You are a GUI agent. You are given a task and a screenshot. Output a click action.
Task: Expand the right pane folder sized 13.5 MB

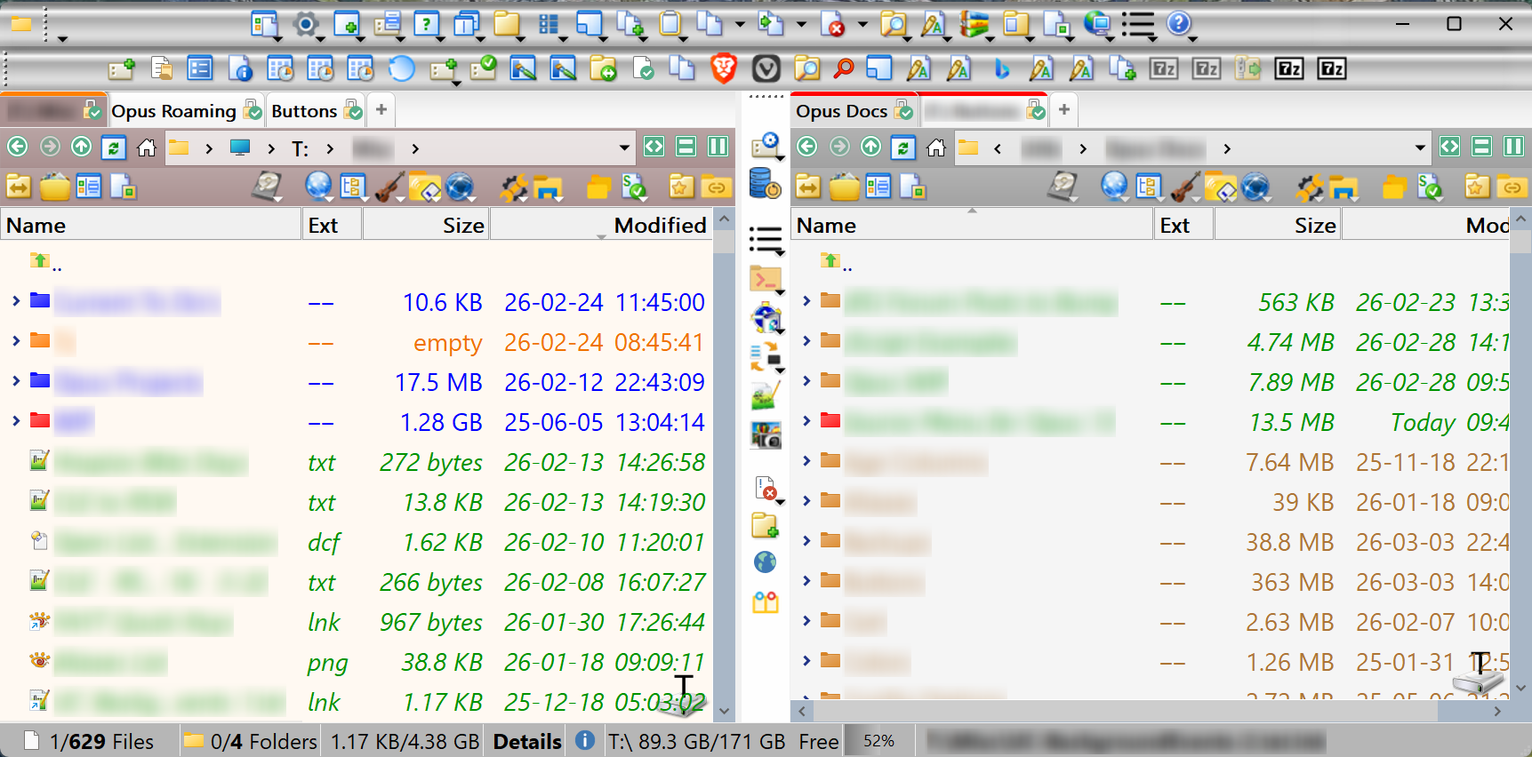click(806, 420)
